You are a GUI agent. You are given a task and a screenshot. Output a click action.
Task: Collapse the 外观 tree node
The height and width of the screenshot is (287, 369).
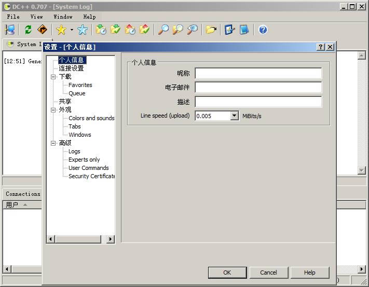tap(53, 110)
